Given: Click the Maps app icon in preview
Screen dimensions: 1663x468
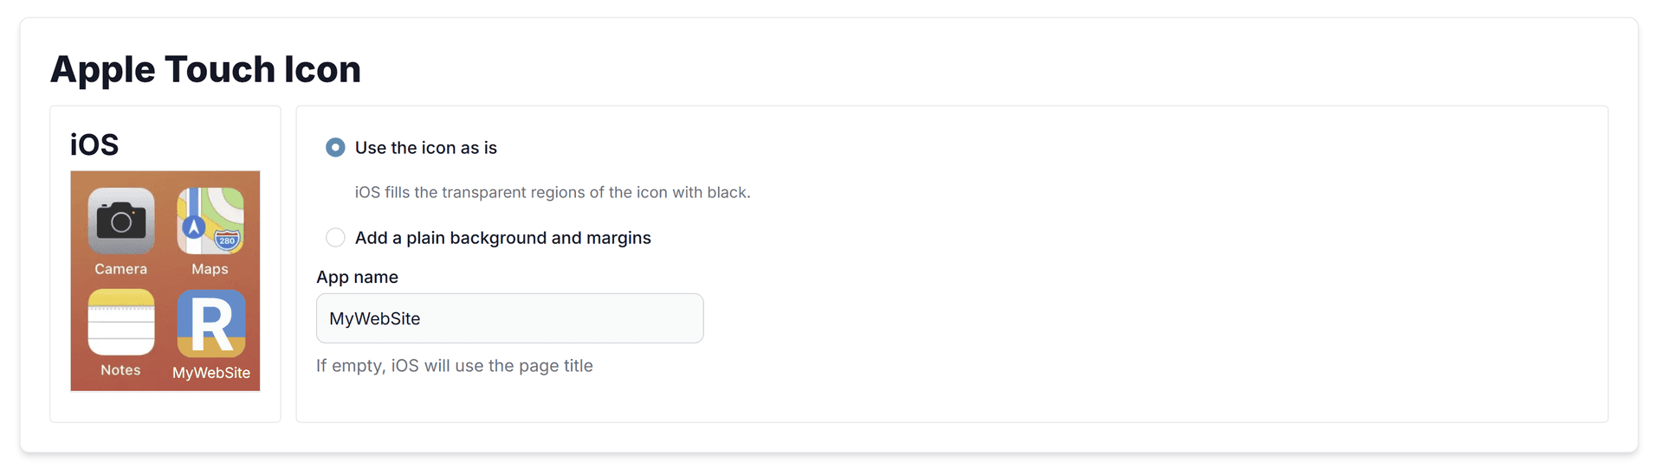Looking at the screenshot, I should [210, 221].
